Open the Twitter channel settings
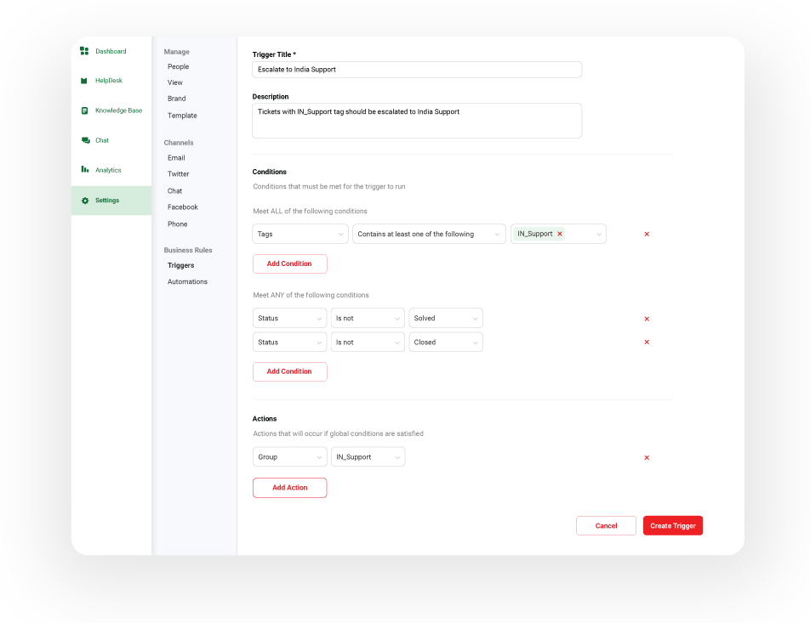This screenshot has height=623, width=810. click(x=178, y=174)
